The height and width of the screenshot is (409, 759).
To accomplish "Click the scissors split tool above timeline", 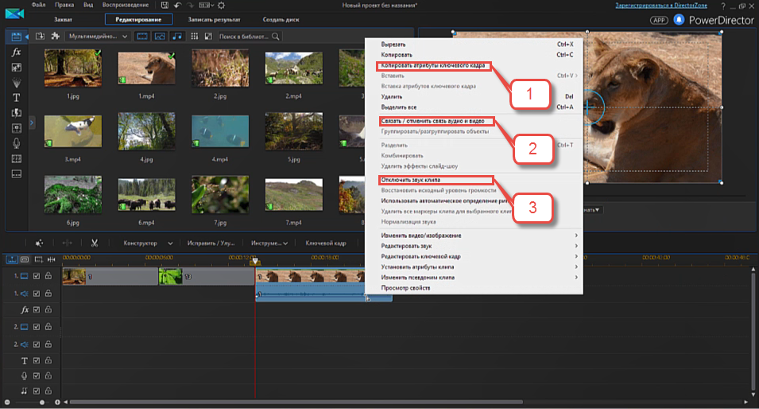I will (x=94, y=243).
